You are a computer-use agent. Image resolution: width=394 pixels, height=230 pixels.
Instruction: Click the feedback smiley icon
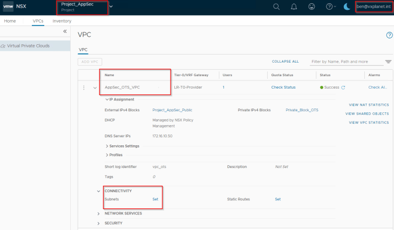tap(311, 6)
